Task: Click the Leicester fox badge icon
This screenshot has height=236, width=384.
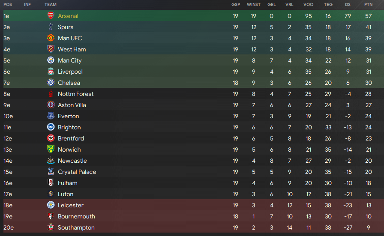Action: [x=51, y=205]
